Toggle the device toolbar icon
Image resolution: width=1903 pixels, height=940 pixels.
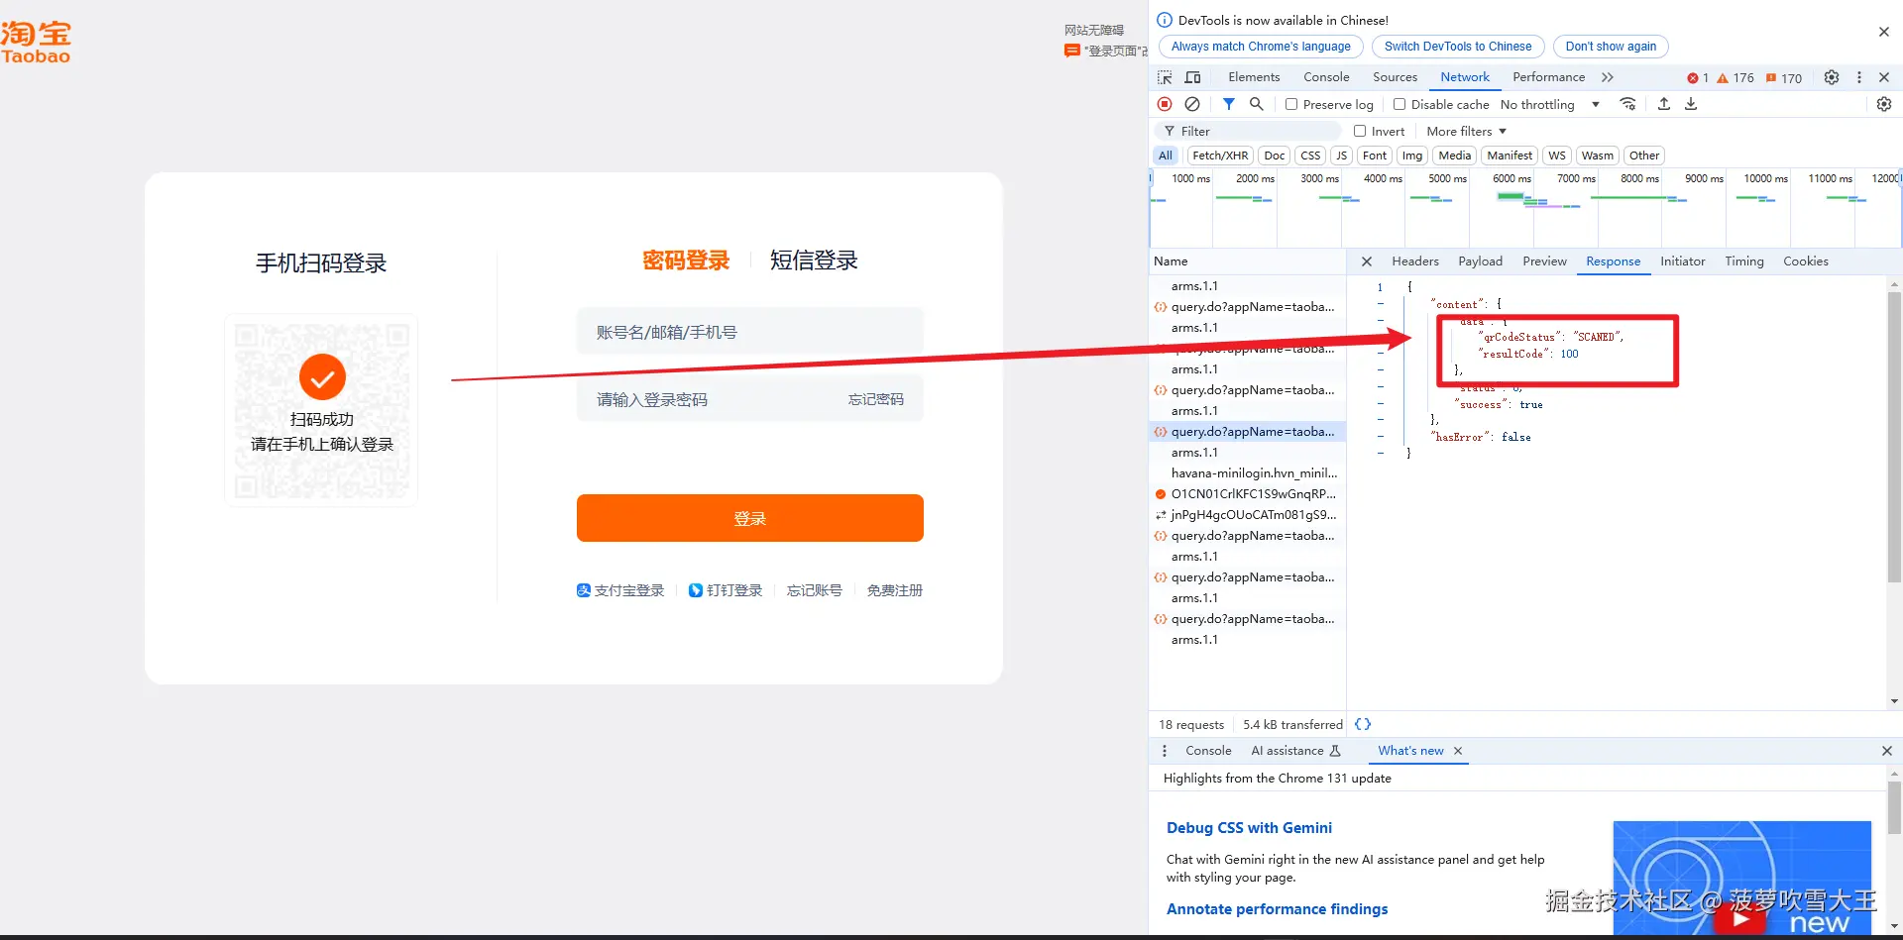pyautogui.click(x=1193, y=77)
